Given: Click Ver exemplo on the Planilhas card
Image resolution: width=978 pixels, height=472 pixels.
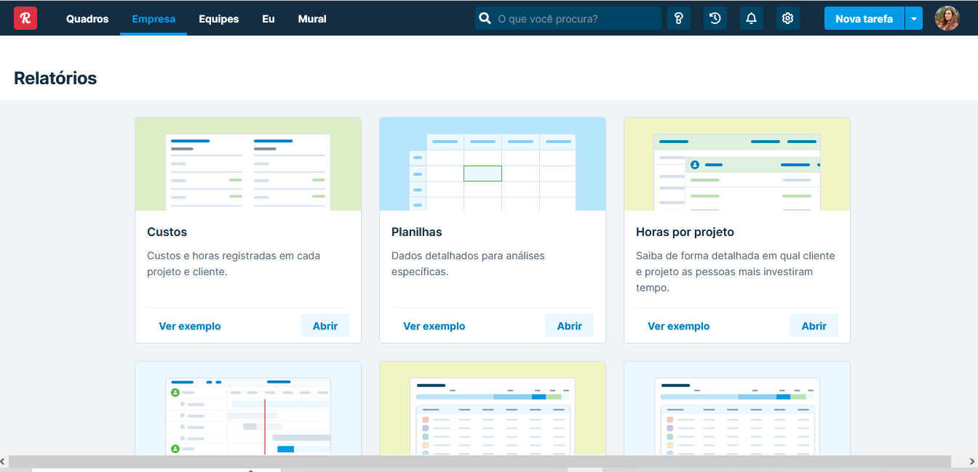Looking at the screenshot, I should pyautogui.click(x=434, y=326).
